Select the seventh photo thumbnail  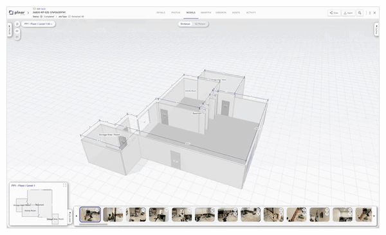coord(228,214)
